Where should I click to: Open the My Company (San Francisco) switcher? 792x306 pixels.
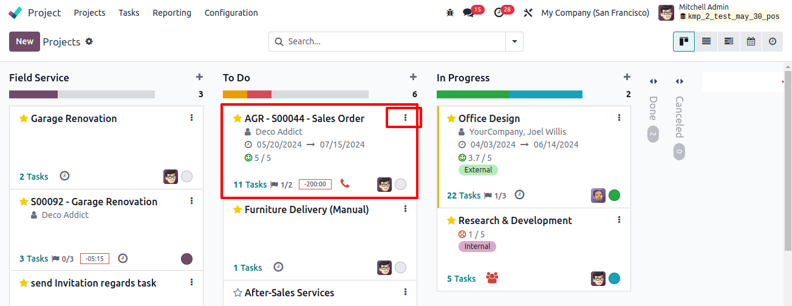(595, 13)
